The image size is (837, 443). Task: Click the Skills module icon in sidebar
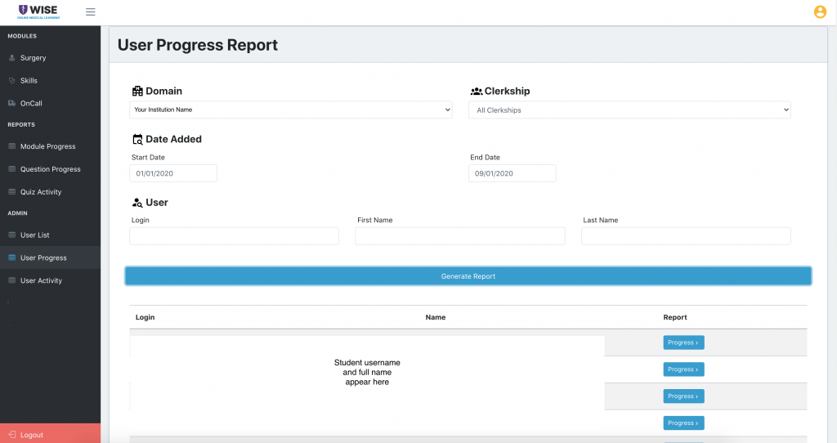coord(11,81)
